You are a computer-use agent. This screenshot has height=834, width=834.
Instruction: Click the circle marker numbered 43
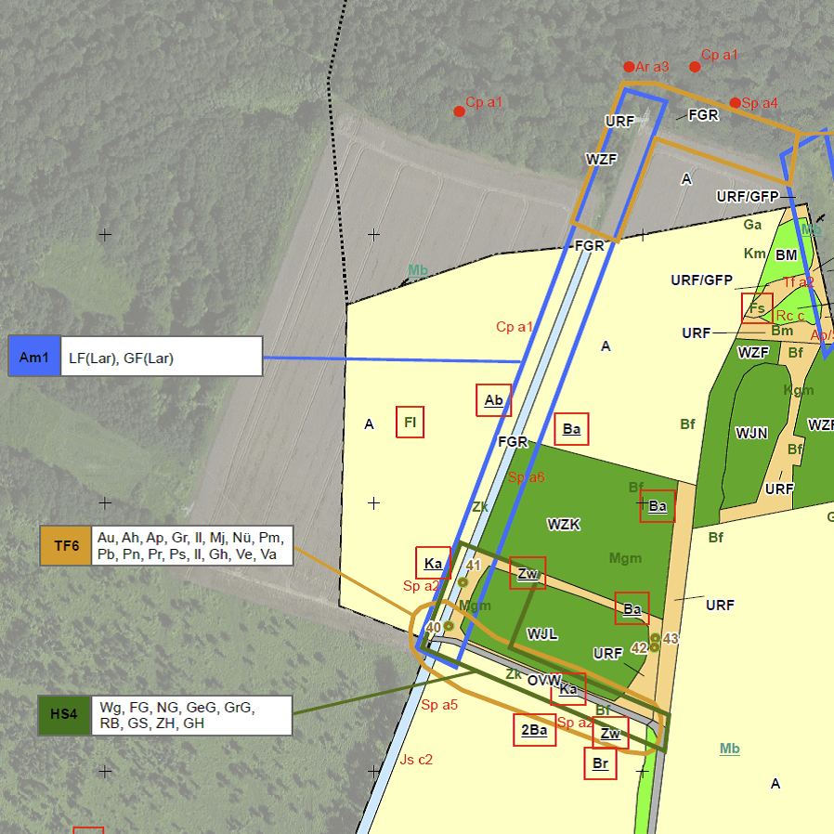[655, 638]
